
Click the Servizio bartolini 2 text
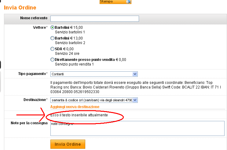point(70,43)
